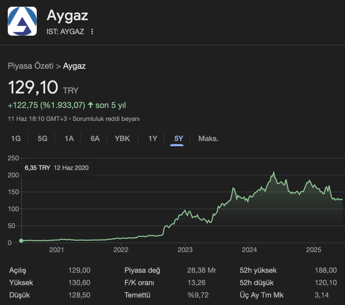Screen dimensions: 345x305
Task: Open Sorumluluk reddi beyanı disclaimer link
Action: click(106, 119)
